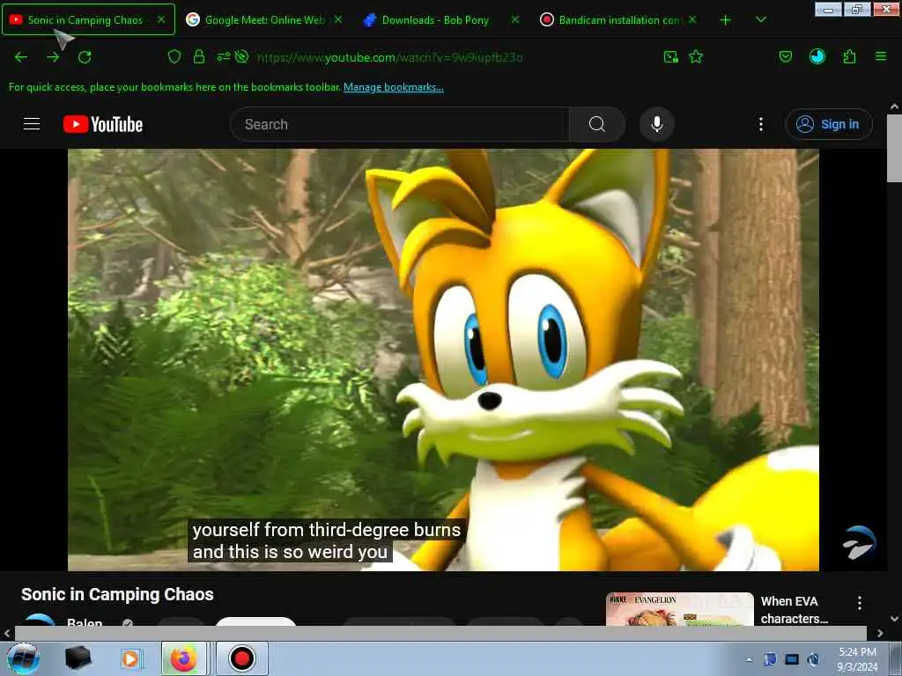The image size is (902, 676).
Task: Open the Extensions puzzle-piece icon
Action: 850,56
